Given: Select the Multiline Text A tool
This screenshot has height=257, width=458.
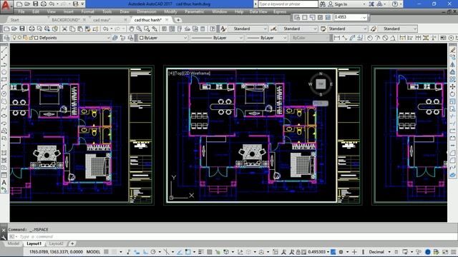Looking at the screenshot, I should pos(4,183).
